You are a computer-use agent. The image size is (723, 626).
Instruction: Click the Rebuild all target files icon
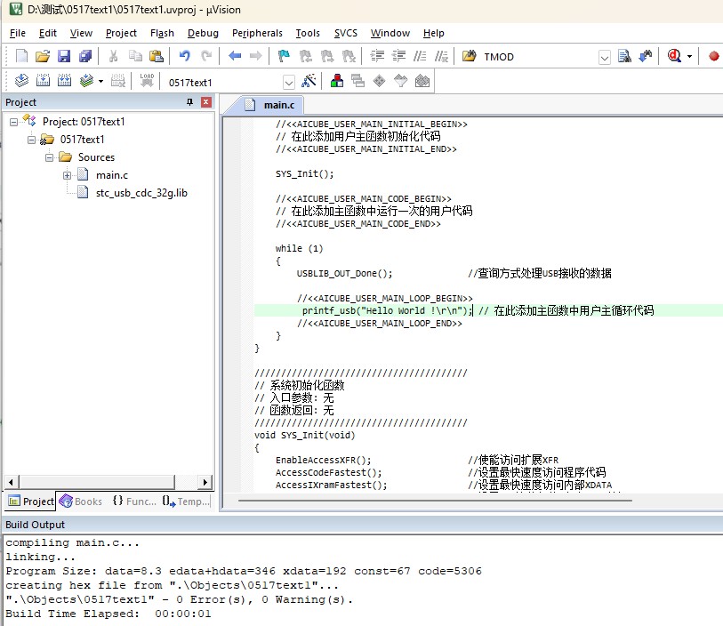click(64, 81)
